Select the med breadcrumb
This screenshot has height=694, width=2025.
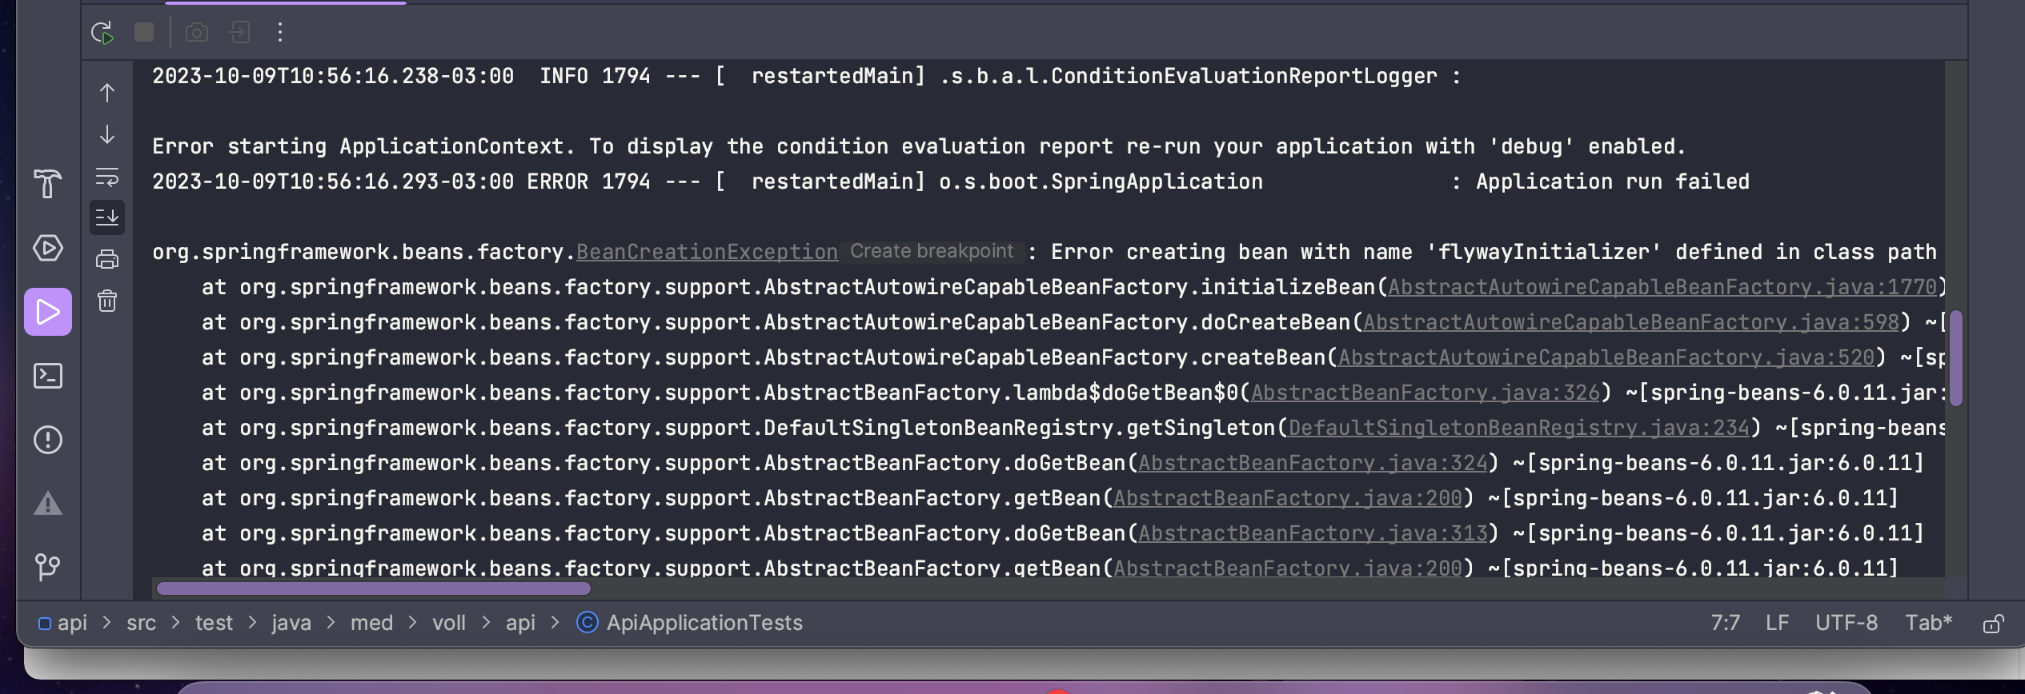point(371,623)
